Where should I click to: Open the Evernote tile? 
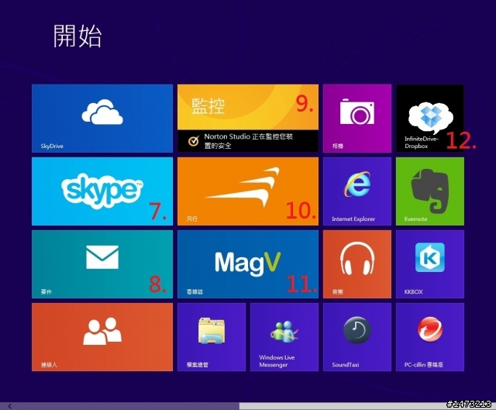point(430,191)
